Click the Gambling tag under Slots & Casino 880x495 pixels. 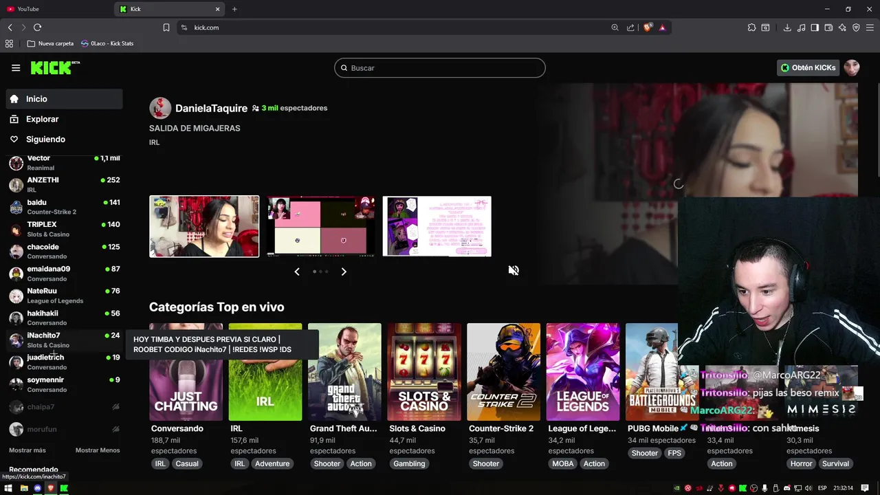point(409,463)
